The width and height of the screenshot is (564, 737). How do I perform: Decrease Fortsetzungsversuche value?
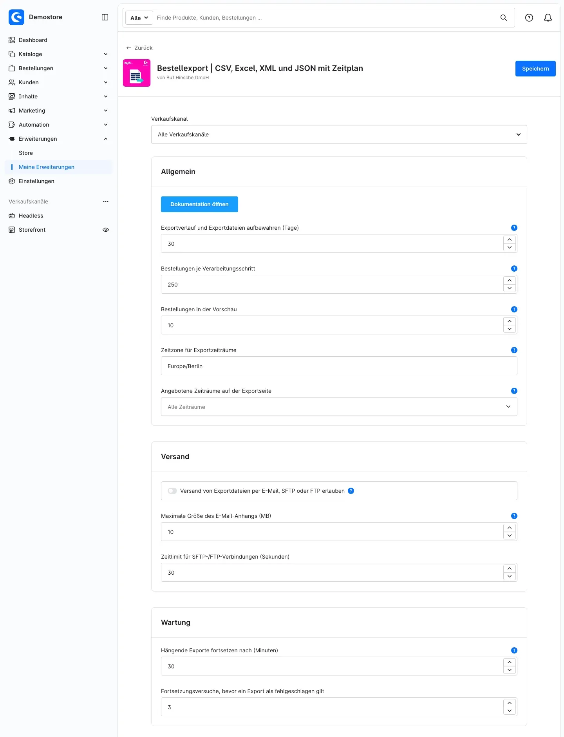click(x=510, y=711)
